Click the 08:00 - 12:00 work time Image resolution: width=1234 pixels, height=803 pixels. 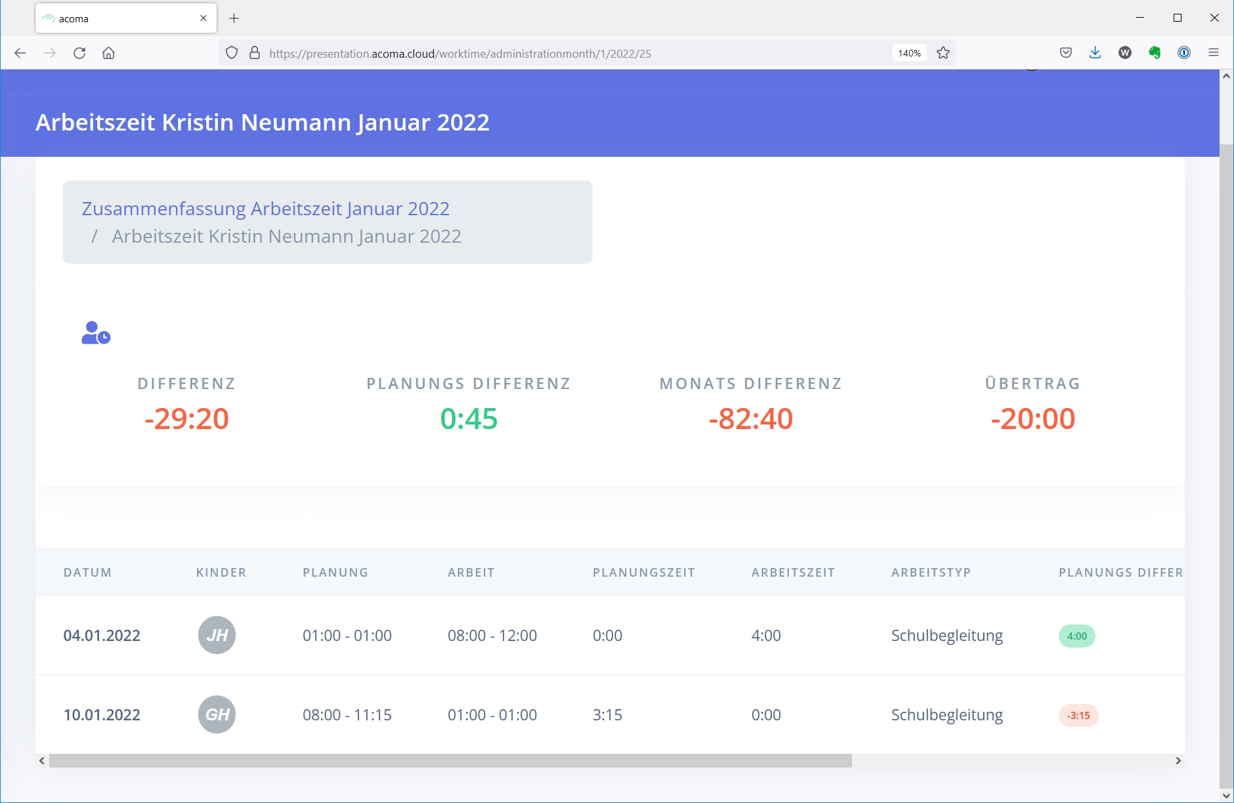[492, 636]
